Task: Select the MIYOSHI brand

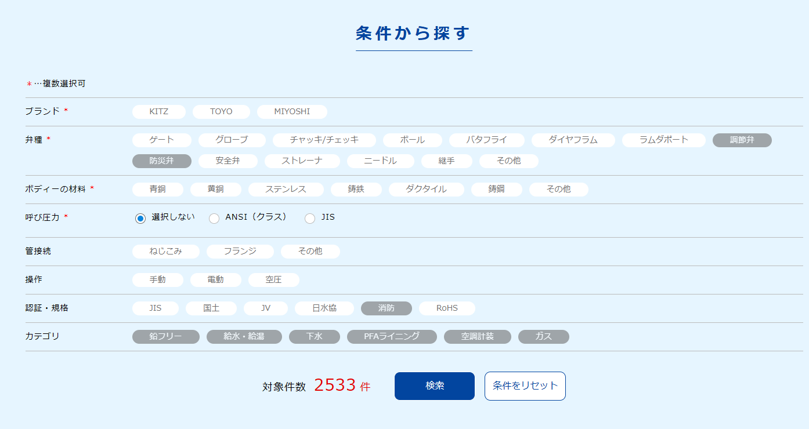Action: pos(291,111)
